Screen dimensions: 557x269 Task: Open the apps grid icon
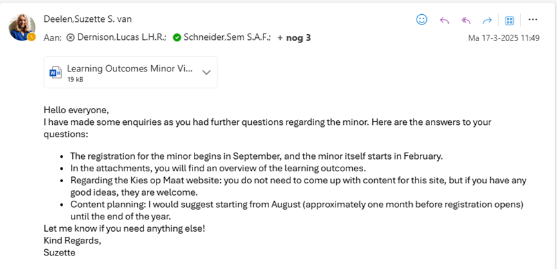(509, 20)
